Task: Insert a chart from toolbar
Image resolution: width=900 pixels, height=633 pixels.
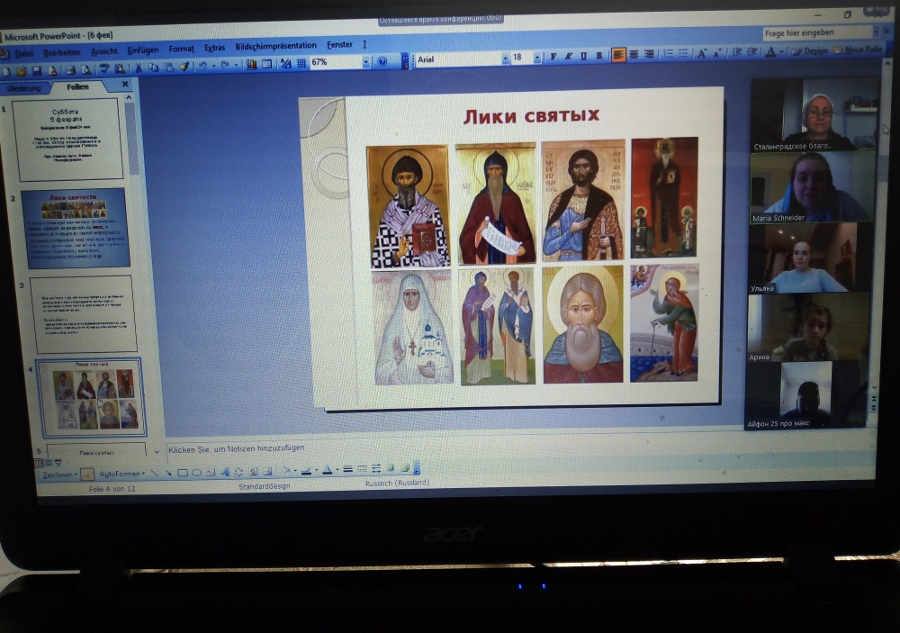Action: (251, 64)
